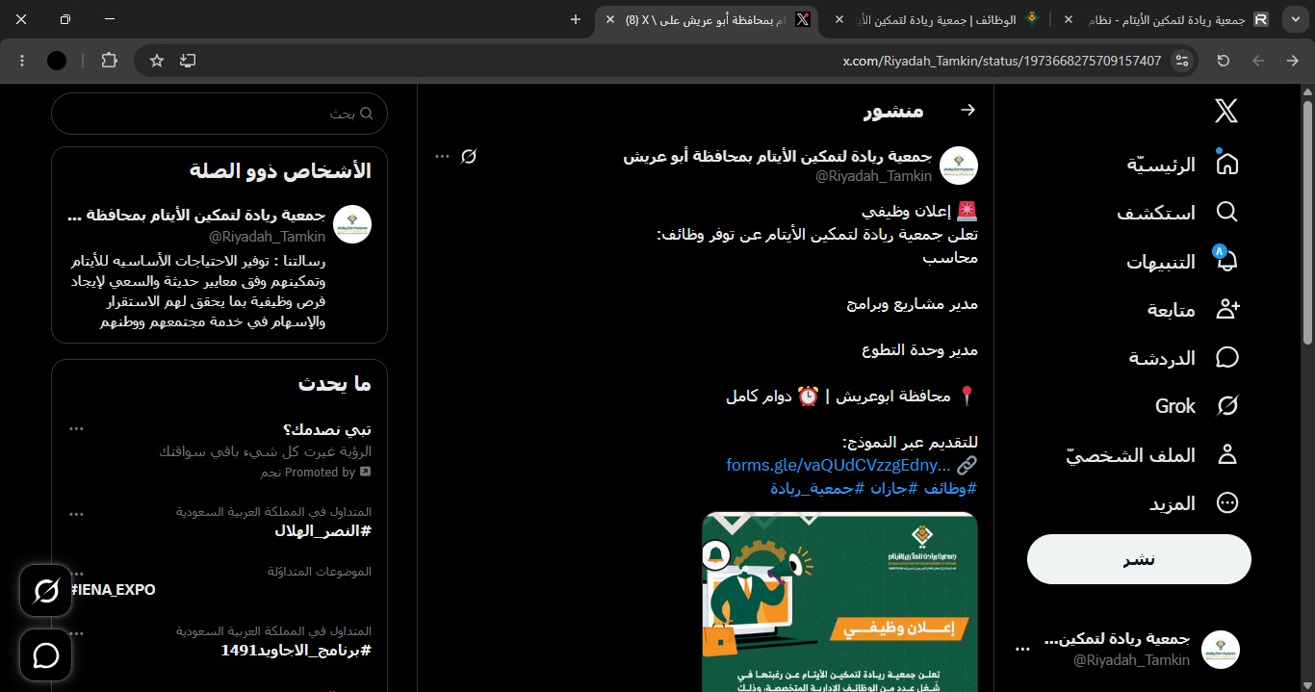Click the Grok explain icon on the post
Screen dimensions: 1315x692
click(x=469, y=156)
